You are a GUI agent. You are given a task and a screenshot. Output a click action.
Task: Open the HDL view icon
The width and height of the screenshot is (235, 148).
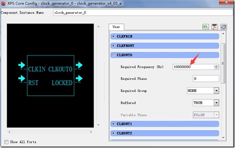[x=205, y=27]
